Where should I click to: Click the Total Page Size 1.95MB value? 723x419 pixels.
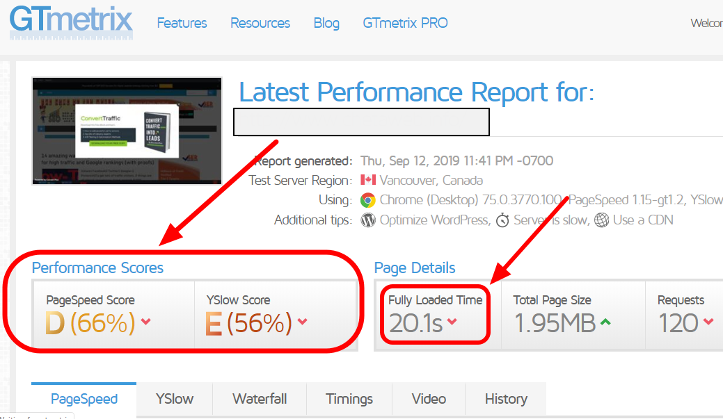click(x=555, y=323)
